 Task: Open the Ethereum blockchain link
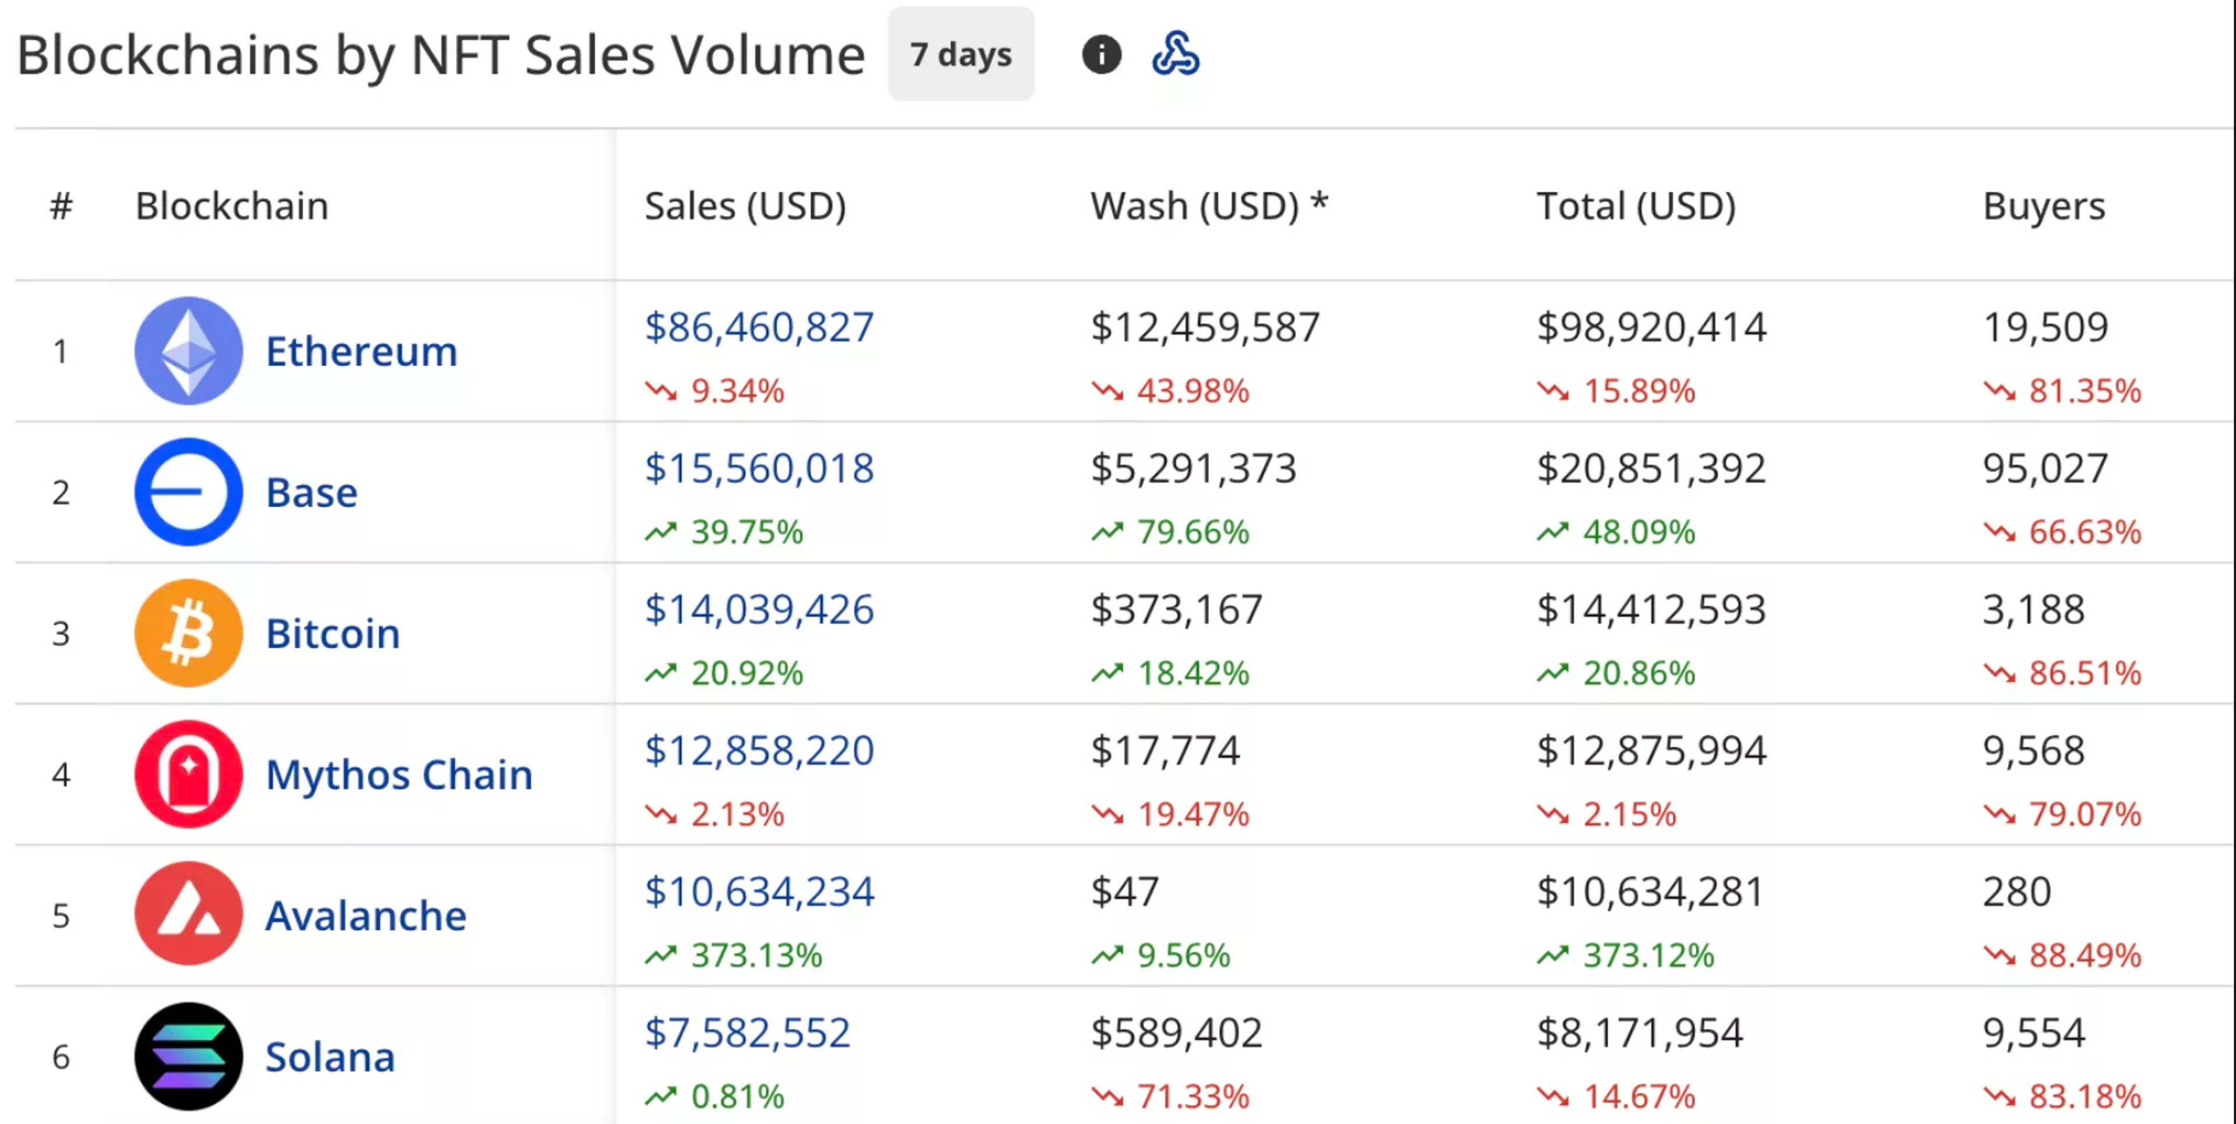click(x=361, y=352)
